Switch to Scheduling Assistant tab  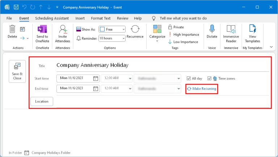coord(52,18)
